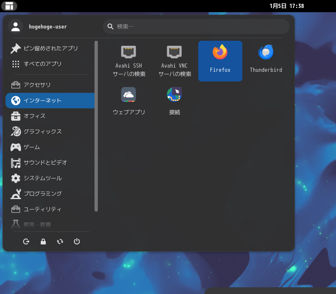Open the Thunderbird mail client
Image resolution: width=336 pixels, height=294 pixels.
pyautogui.click(x=266, y=61)
